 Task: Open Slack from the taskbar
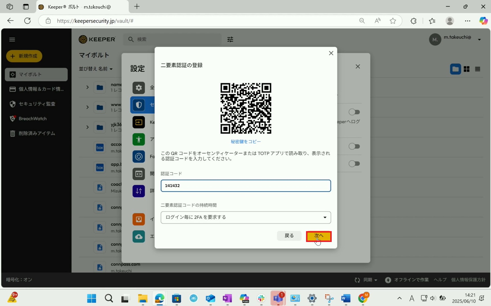(261, 298)
